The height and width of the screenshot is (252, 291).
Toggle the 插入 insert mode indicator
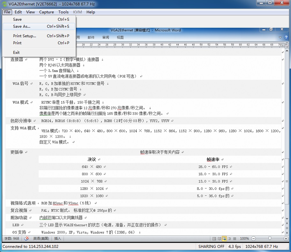(x=57, y=238)
